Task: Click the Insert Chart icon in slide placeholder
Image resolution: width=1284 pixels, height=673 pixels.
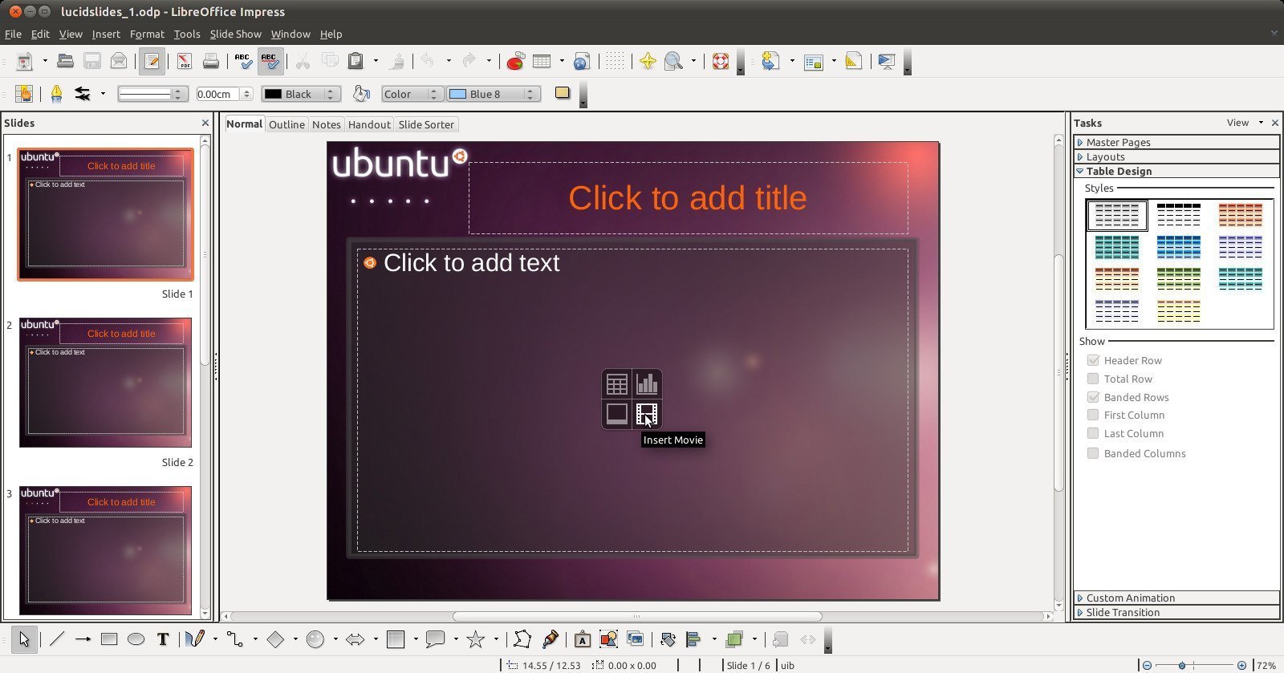Action: point(647,384)
